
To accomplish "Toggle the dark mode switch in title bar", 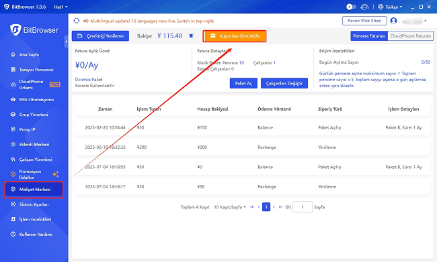I will coord(351,7).
